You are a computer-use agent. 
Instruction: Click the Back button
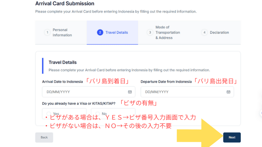pos(44,137)
